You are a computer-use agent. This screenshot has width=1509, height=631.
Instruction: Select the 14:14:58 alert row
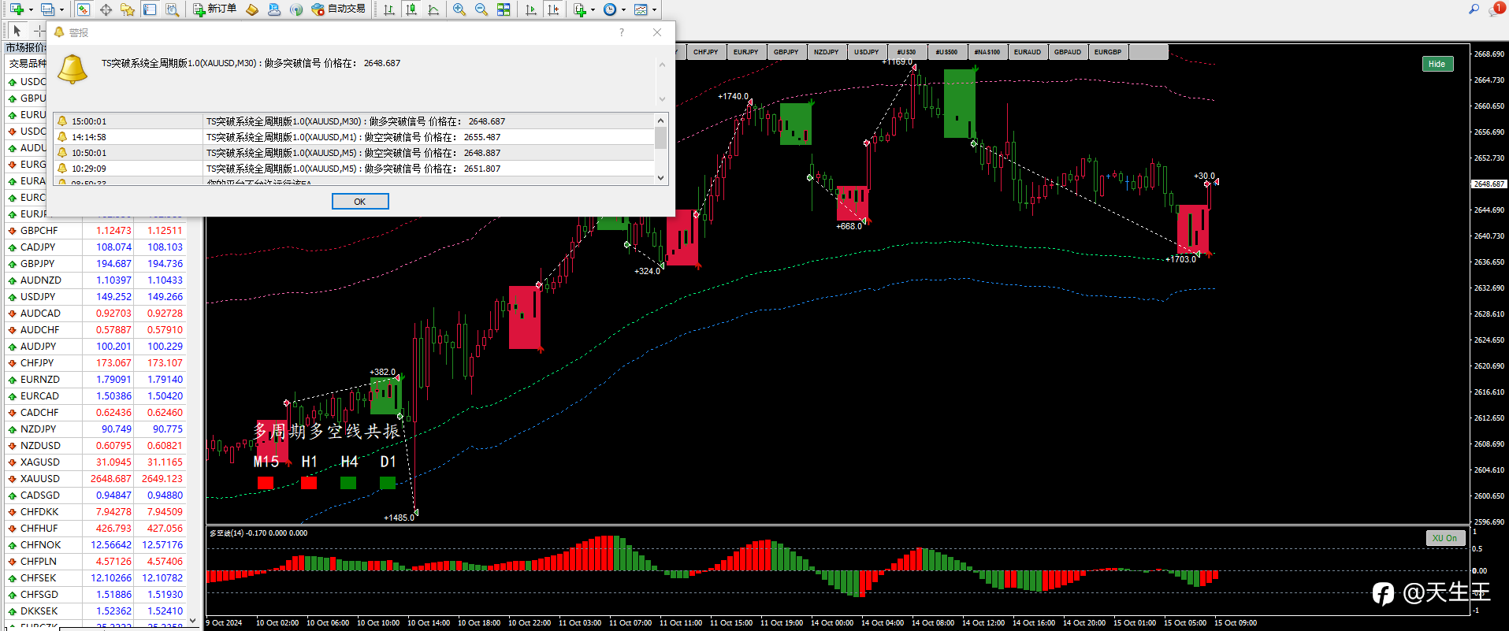(x=354, y=137)
